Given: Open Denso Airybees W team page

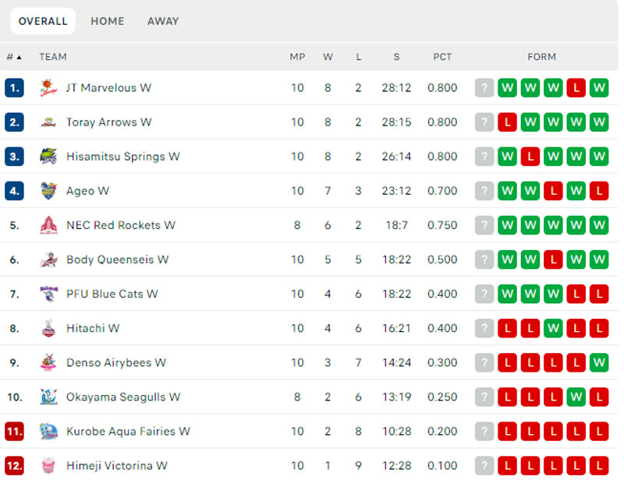Looking at the screenshot, I should [115, 362].
